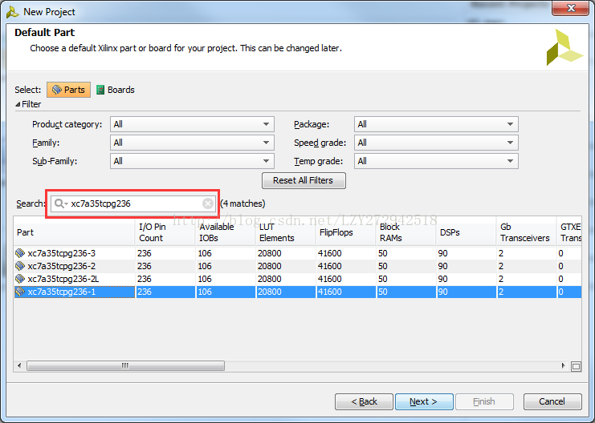Switch to Boards selection

click(x=116, y=90)
